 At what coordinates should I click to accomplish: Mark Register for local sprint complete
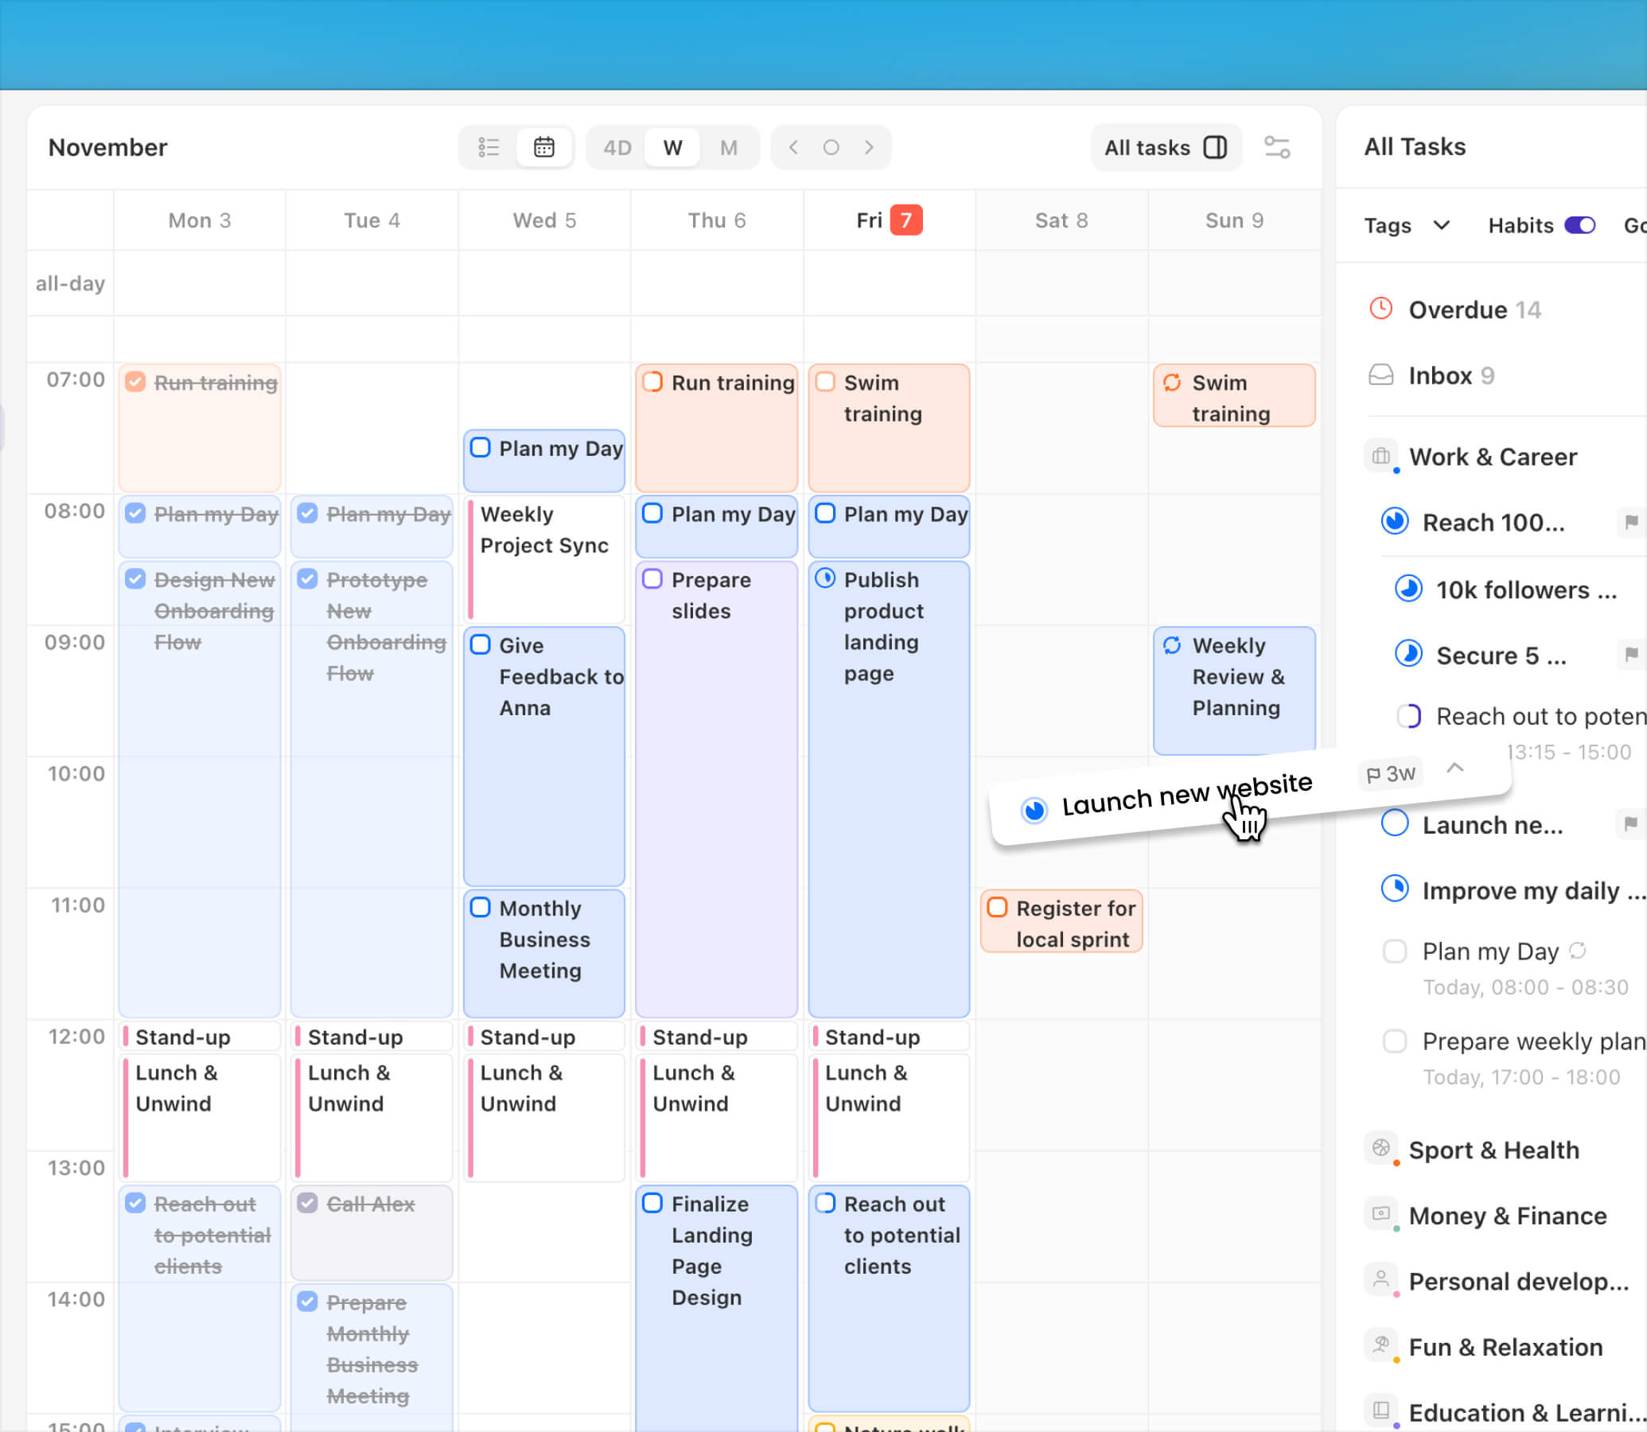pyautogui.click(x=996, y=907)
